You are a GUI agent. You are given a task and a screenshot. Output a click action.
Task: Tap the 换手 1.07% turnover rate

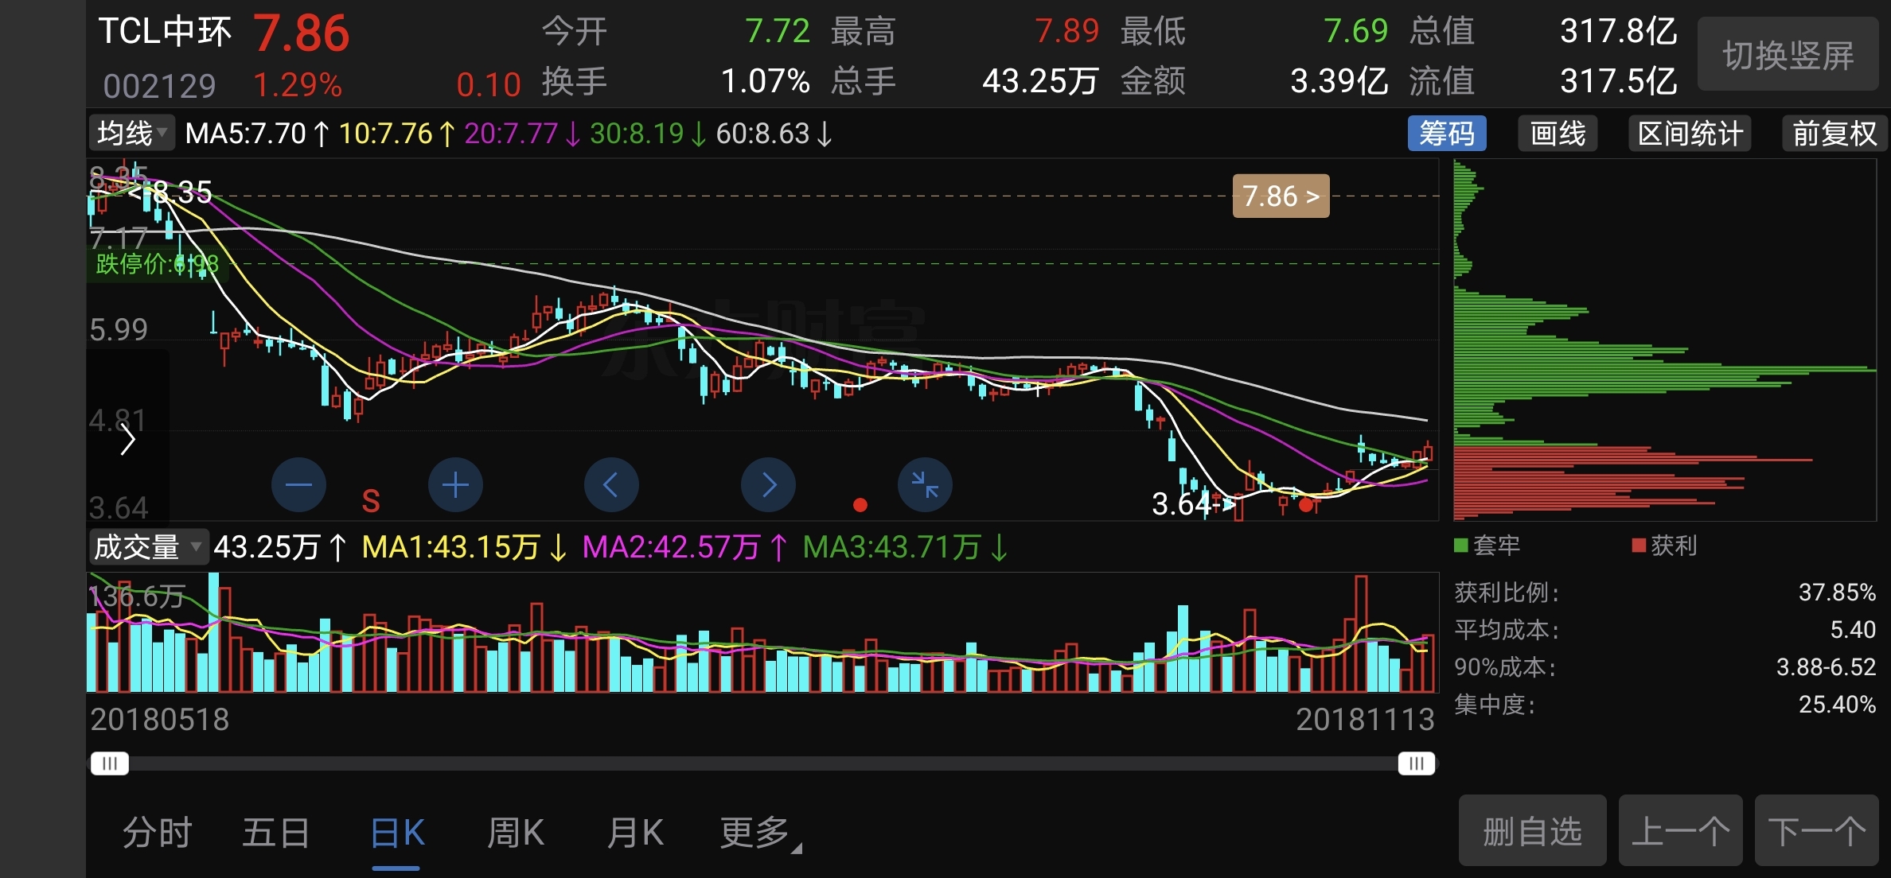(765, 81)
